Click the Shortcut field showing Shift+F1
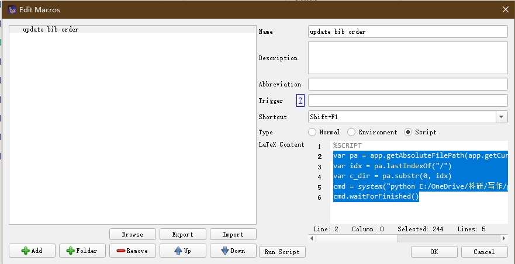The height and width of the screenshot is (264, 515). click(x=402, y=117)
